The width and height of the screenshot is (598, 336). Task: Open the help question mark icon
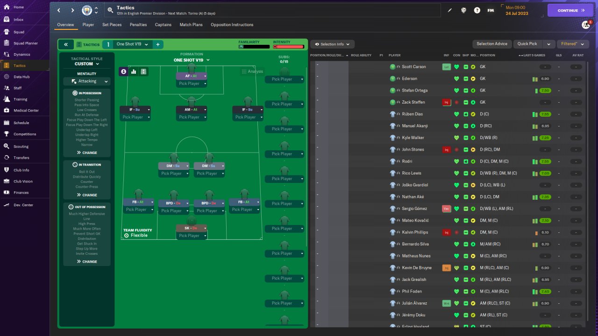tap(477, 10)
